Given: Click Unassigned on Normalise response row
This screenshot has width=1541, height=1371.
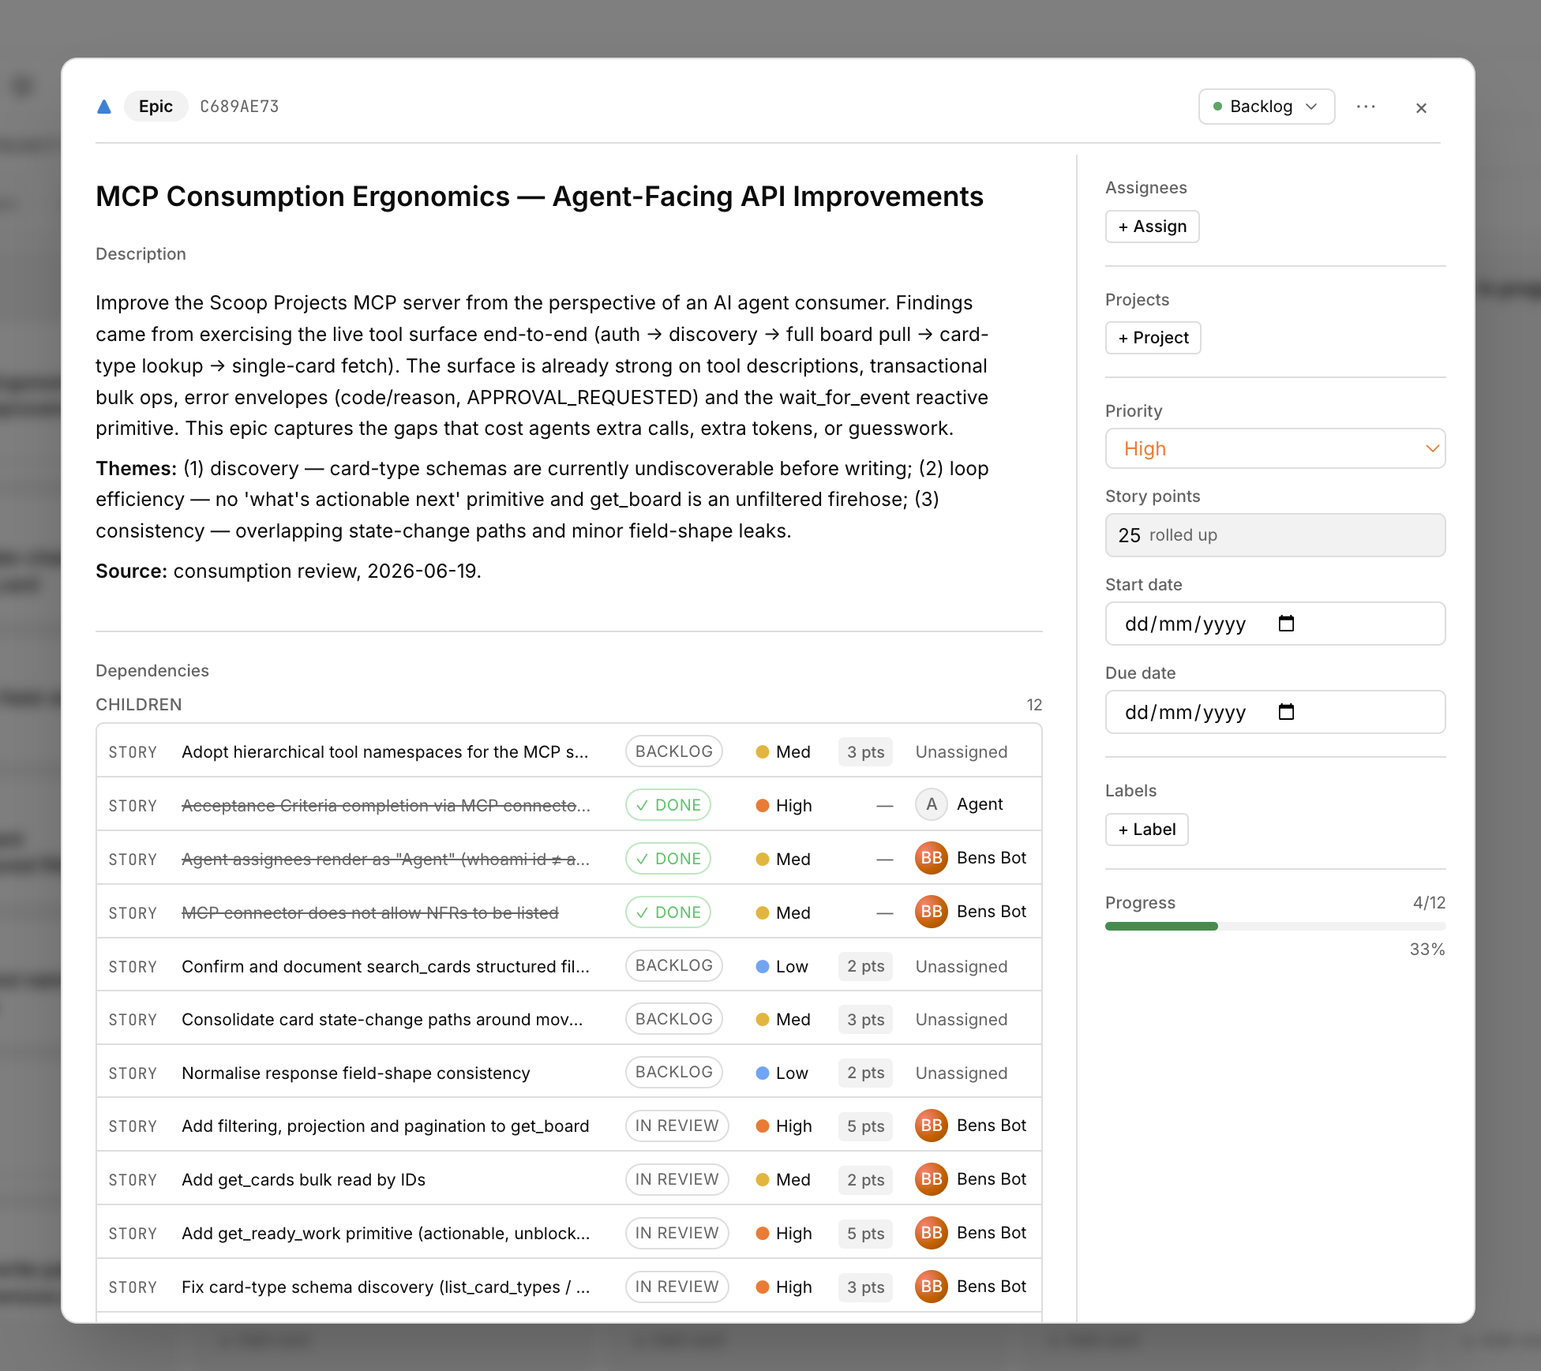Looking at the screenshot, I should [x=962, y=1073].
